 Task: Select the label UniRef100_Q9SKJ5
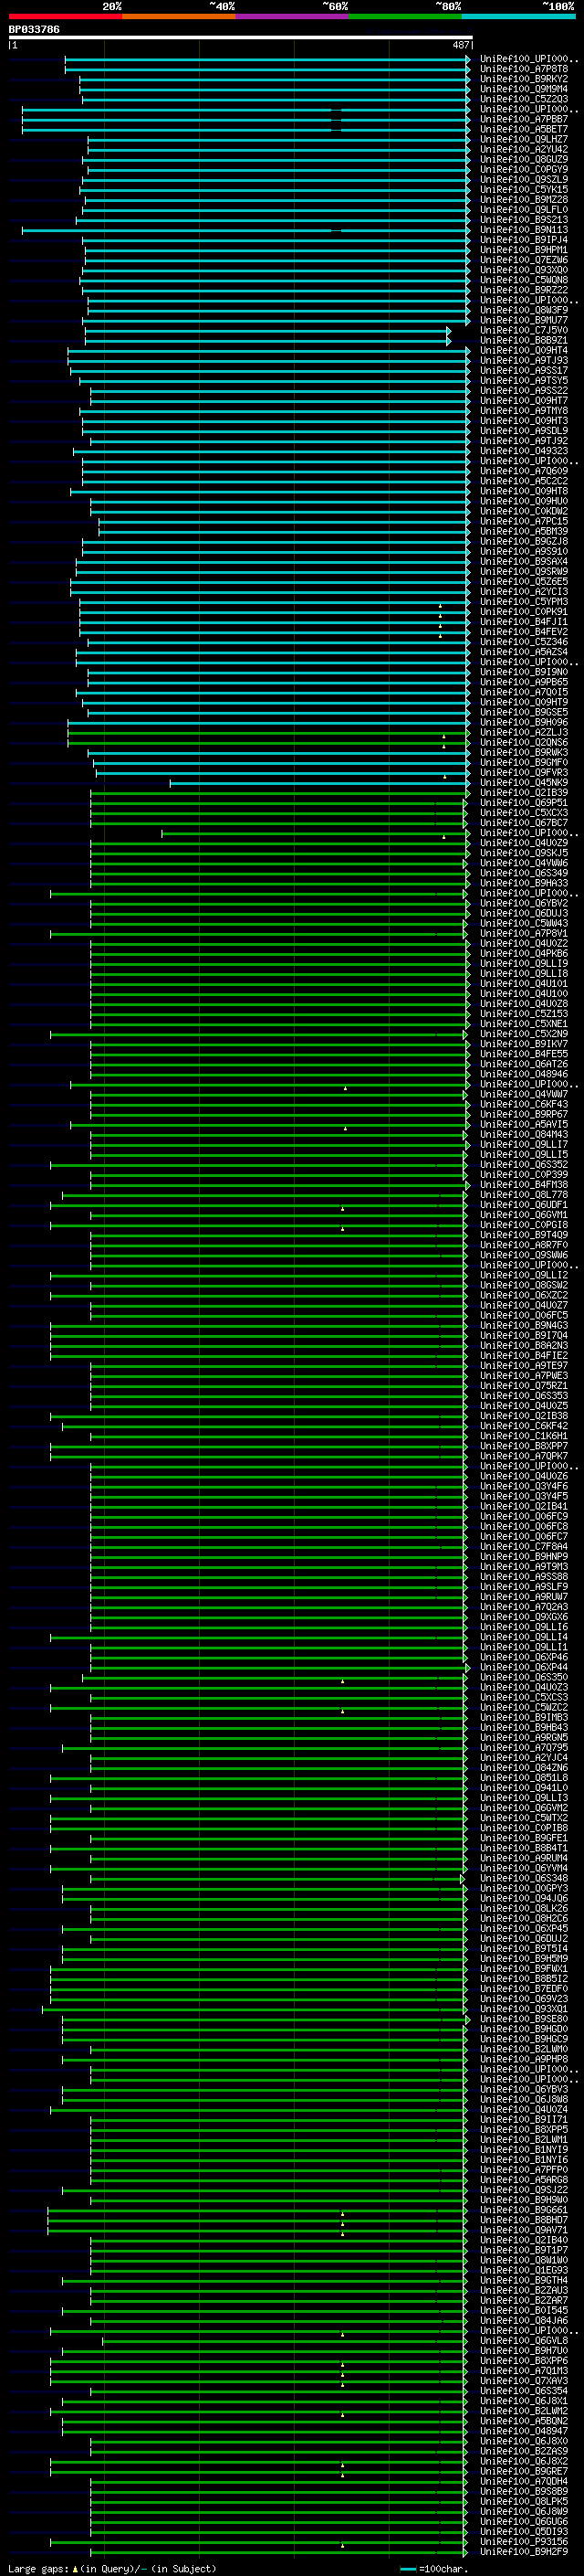[524, 853]
